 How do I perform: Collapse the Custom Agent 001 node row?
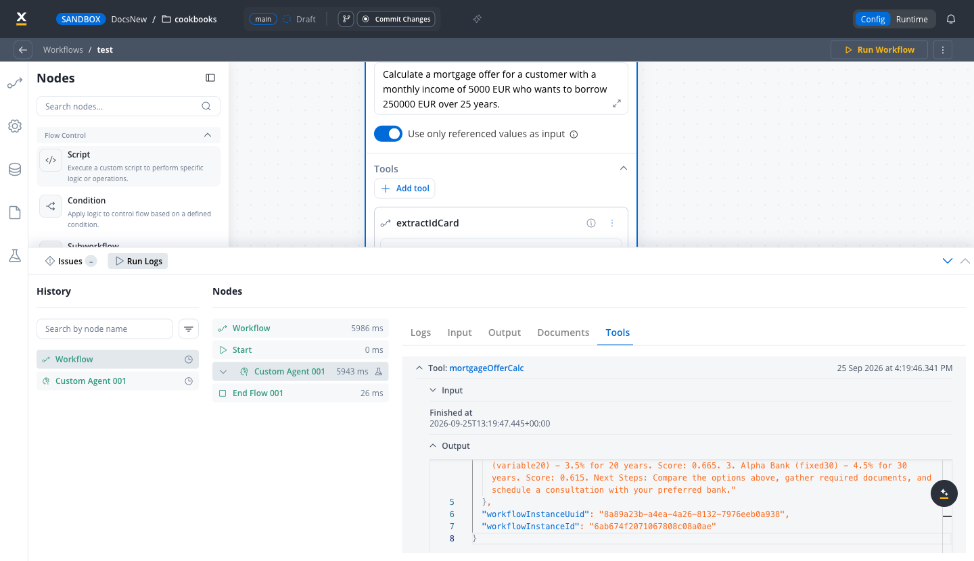pos(223,372)
